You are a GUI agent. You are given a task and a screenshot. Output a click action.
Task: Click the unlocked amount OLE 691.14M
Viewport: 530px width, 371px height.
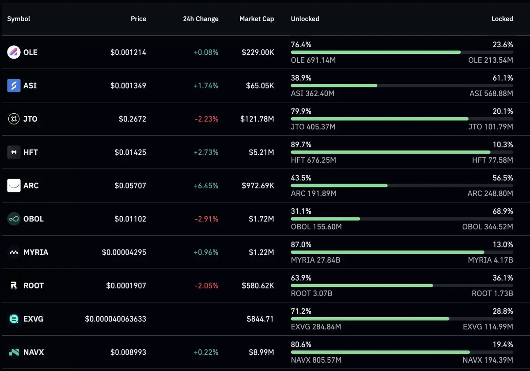313,60
